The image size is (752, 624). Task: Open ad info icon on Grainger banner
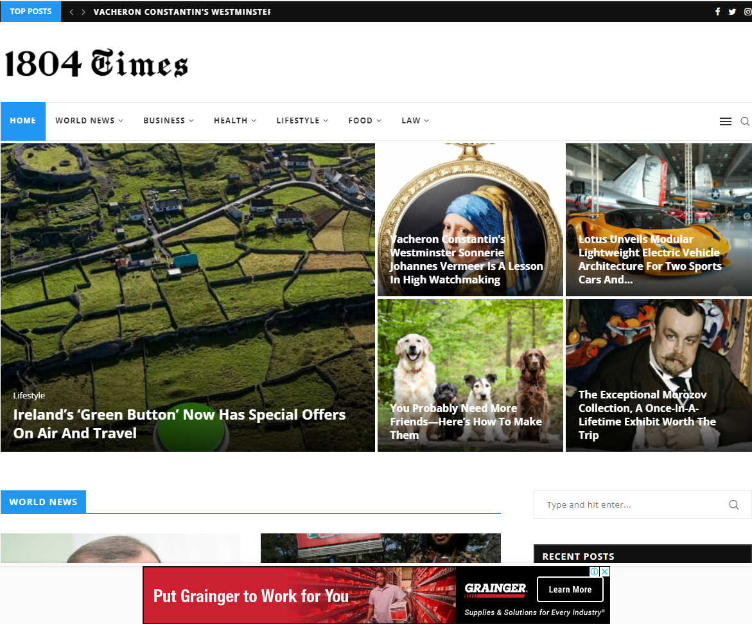[594, 571]
